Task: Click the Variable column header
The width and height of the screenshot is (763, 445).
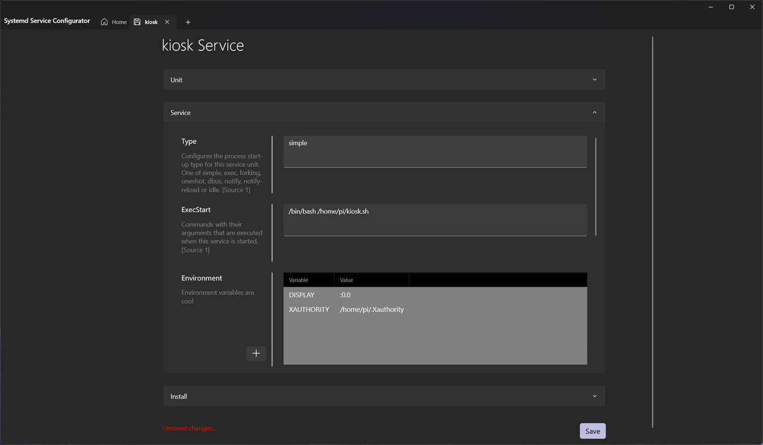Action: coord(308,280)
